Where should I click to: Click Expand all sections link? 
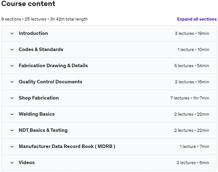click(x=197, y=19)
